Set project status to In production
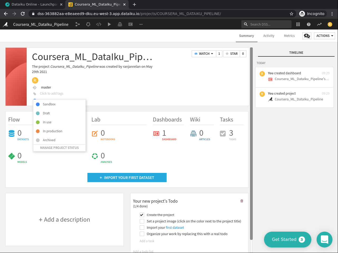This screenshot has height=253, width=338. click(59, 131)
